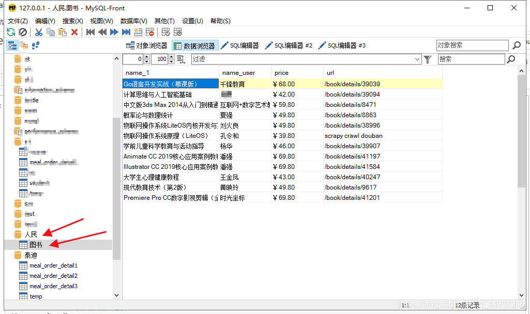Click the quick filter icon beside the limit field
This screenshot has width=530, height=314.
[181, 59]
